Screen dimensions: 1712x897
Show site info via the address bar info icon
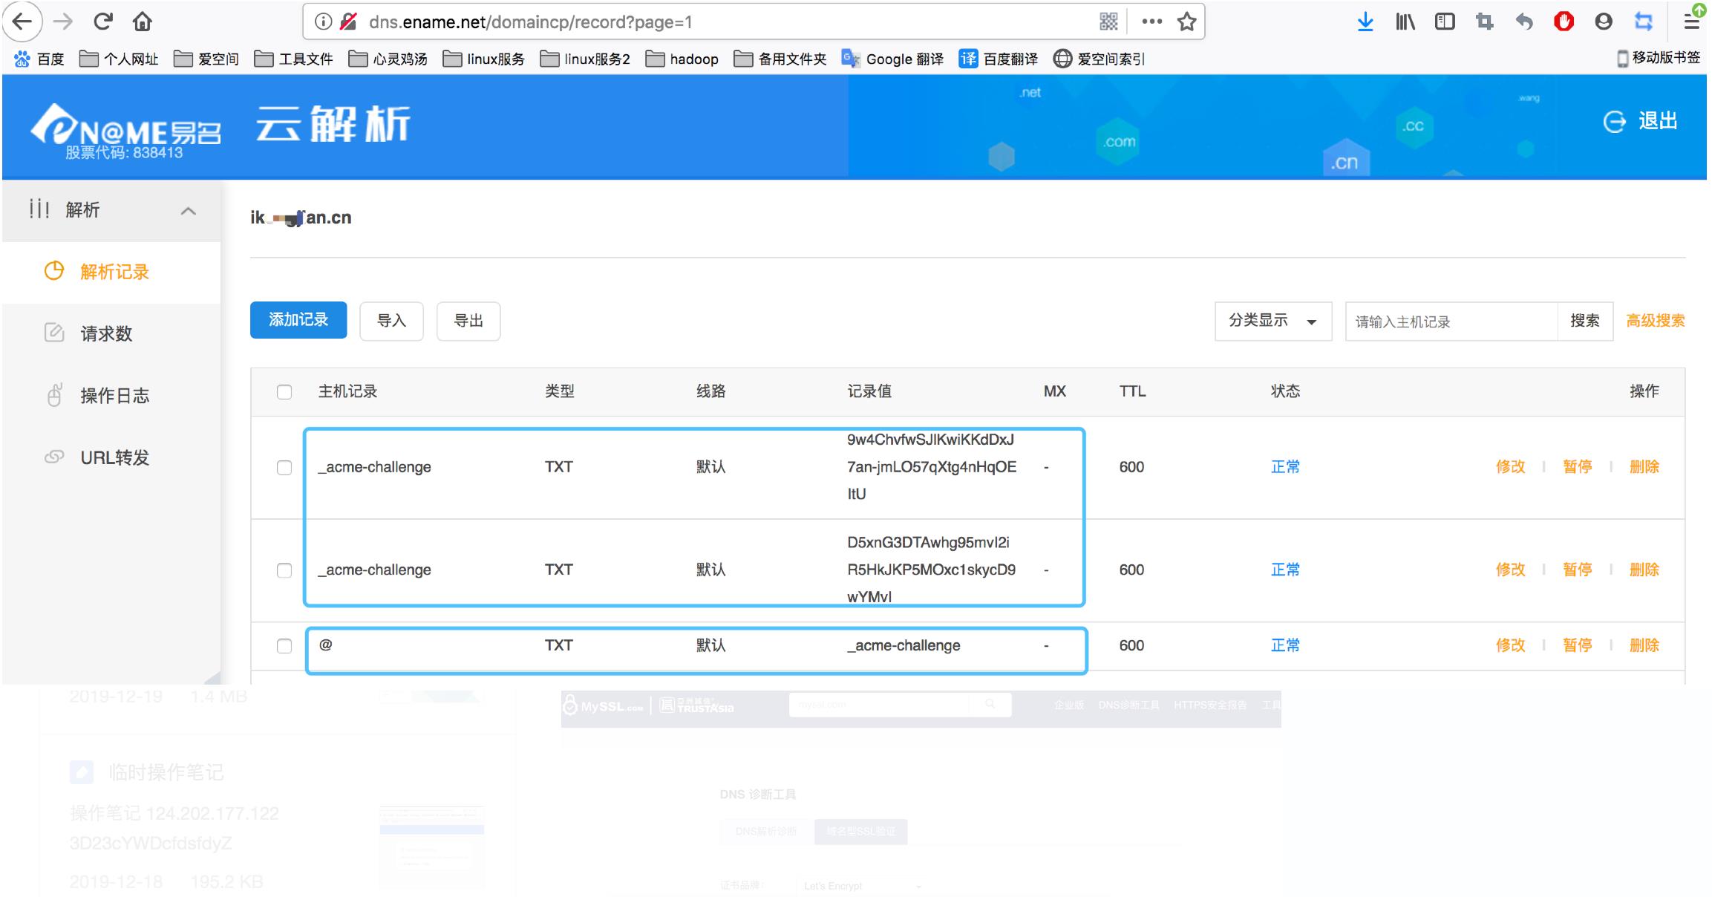click(x=323, y=22)
